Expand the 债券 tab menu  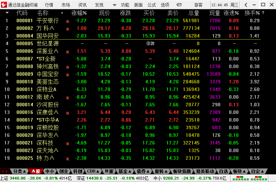pos(143,171)
